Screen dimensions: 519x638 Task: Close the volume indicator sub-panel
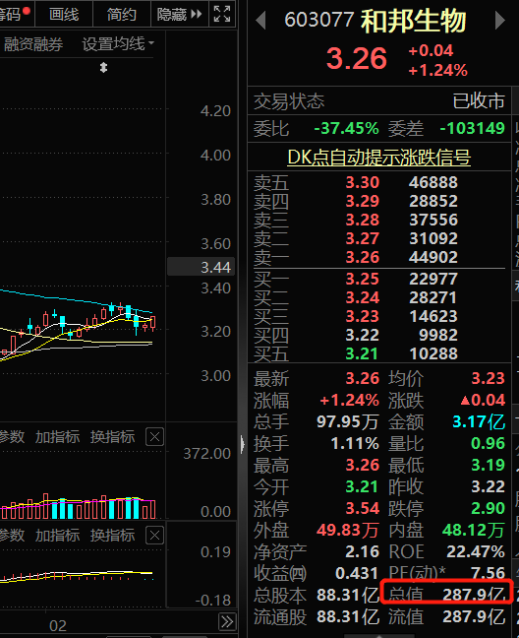click(x=154, y=437)
